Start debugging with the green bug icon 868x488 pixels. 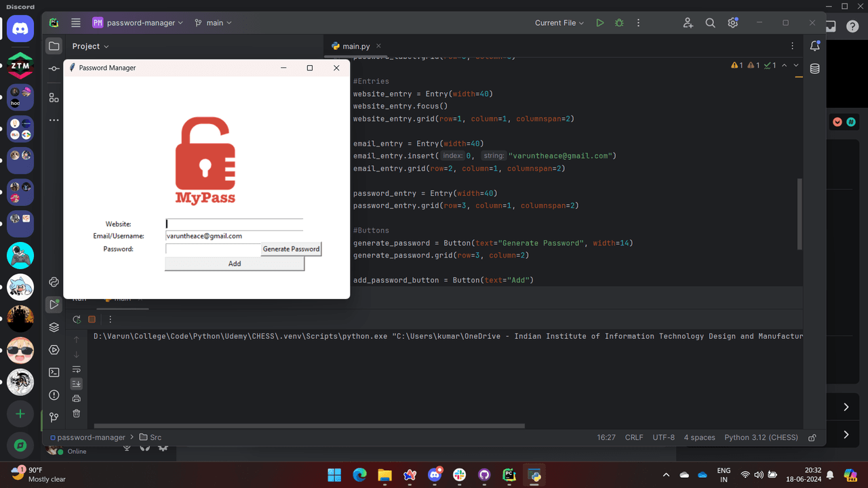[619, 23]
